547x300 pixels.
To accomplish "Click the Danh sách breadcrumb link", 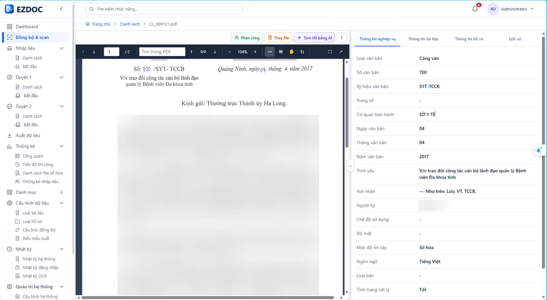I will (130, 24).
